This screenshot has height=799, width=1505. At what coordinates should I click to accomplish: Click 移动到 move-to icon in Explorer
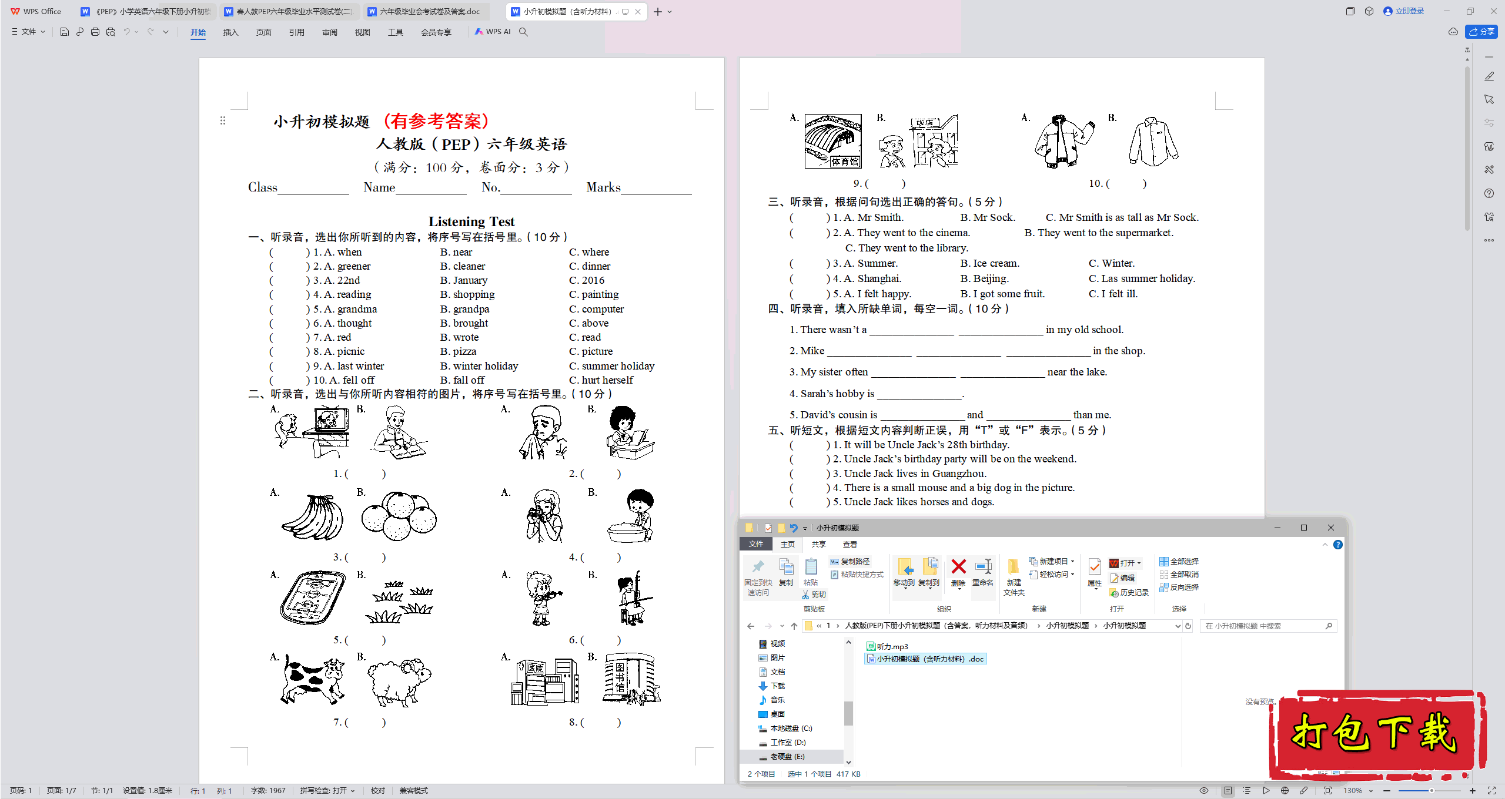click(x=904, y=573)
